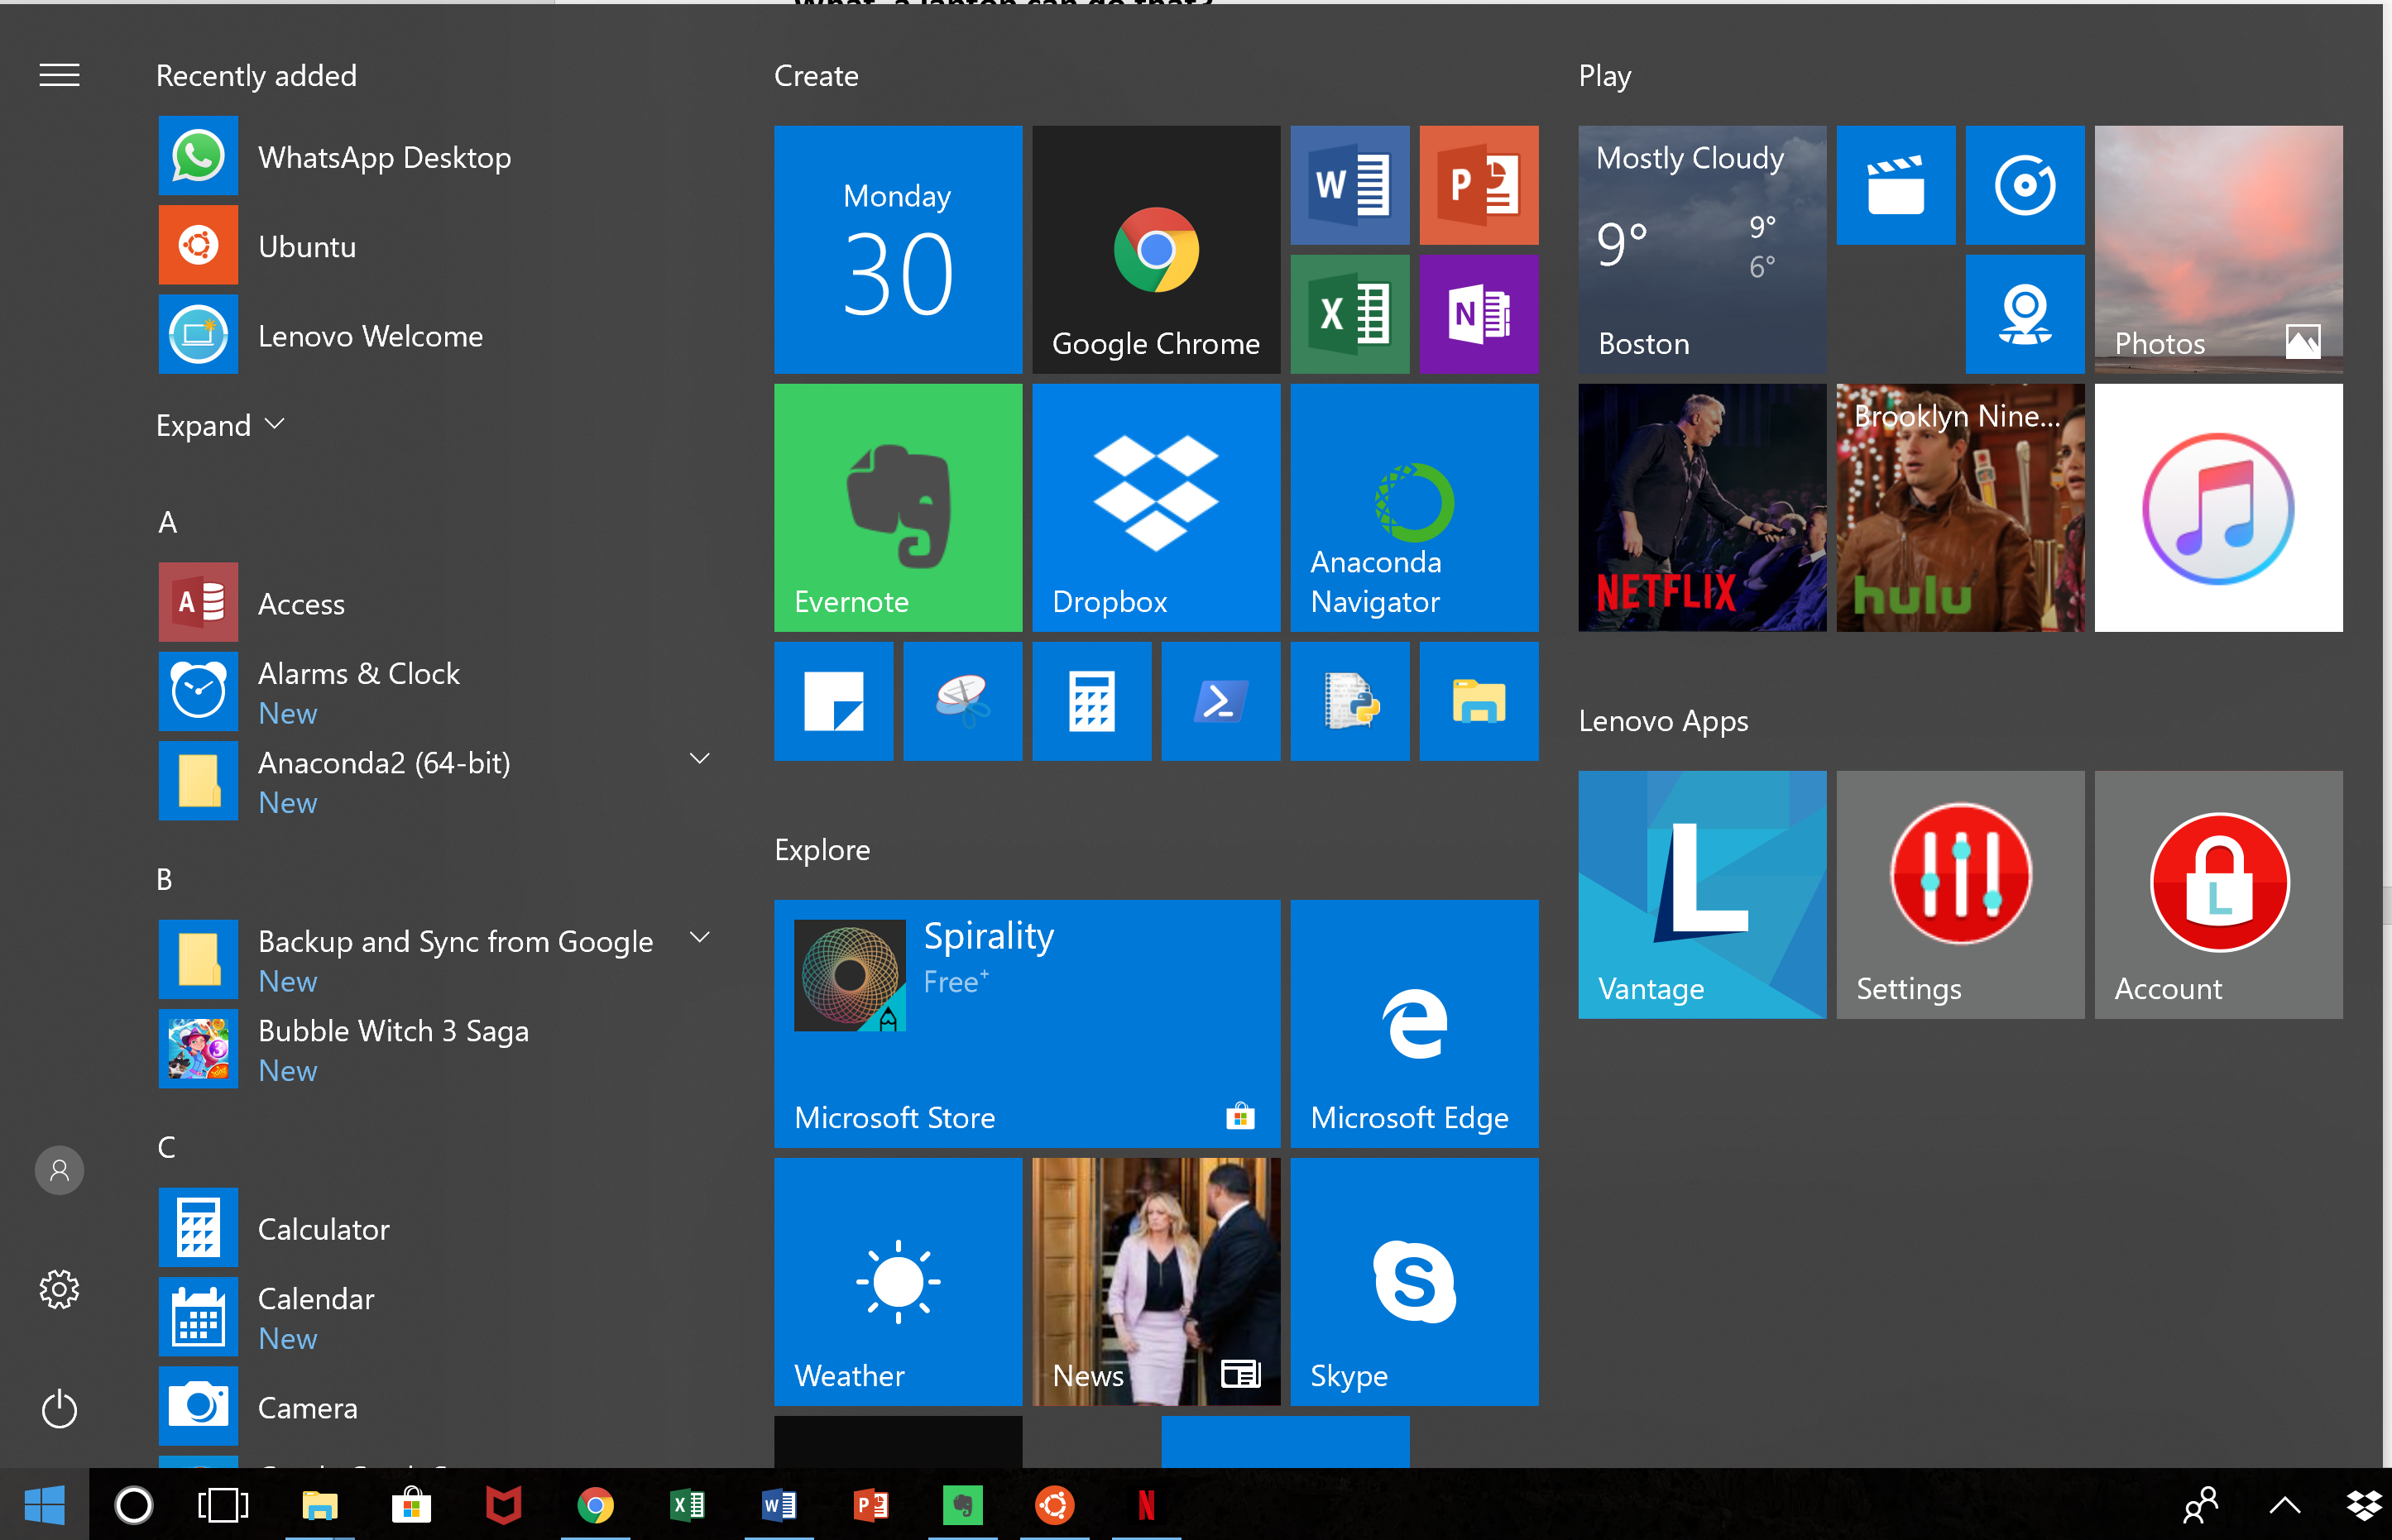
Task: Click the Power button in Start sidebar
Action: (59, 1408)
